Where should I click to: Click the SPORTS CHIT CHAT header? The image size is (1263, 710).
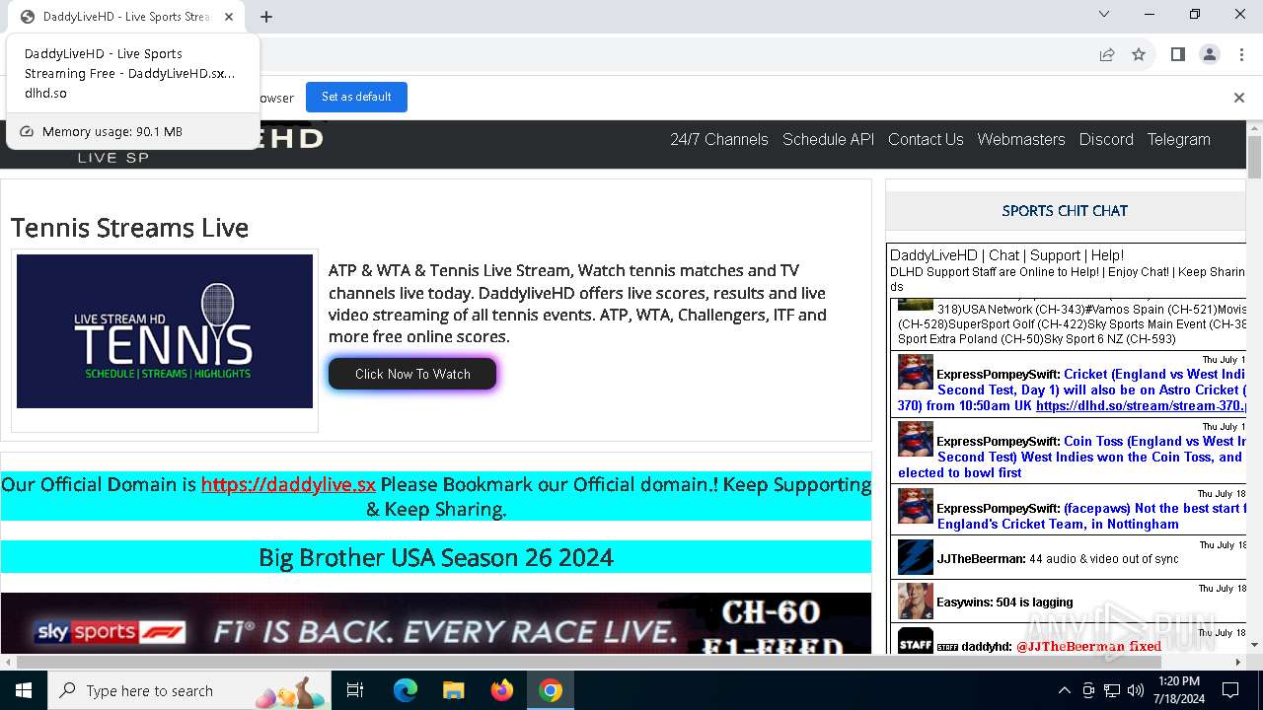tap(1065, 210)
